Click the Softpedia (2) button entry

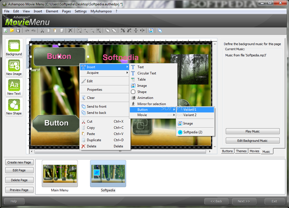coord(195,132)
